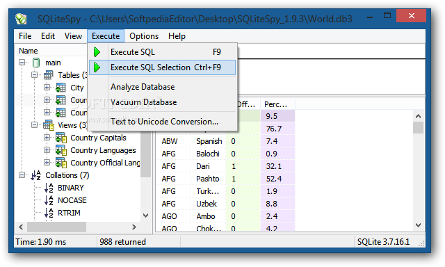Select the Collations (7) node

(x=67, y=175)
